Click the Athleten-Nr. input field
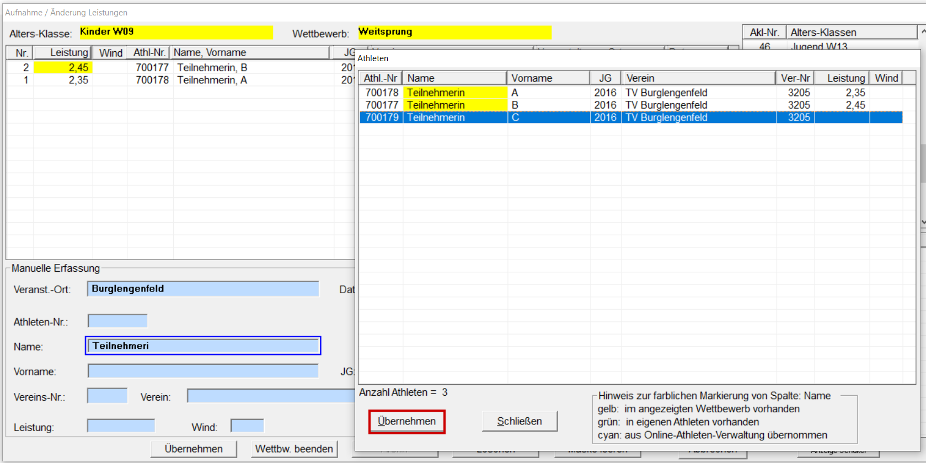The height and width of the screenshot is (463, 926). (117, 321)
